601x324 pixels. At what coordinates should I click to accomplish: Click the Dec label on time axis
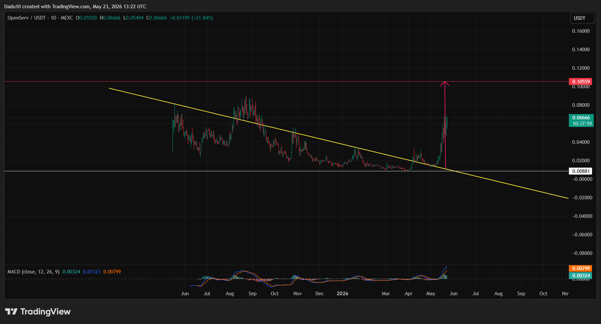click(320, 293)
